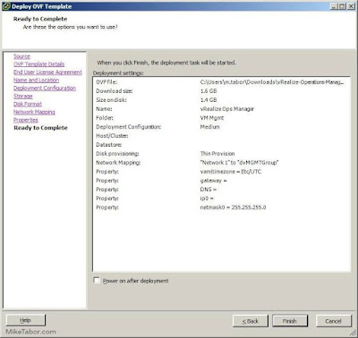
Task: Click the Network Mapping label in settings
Action: coord(118,163)
